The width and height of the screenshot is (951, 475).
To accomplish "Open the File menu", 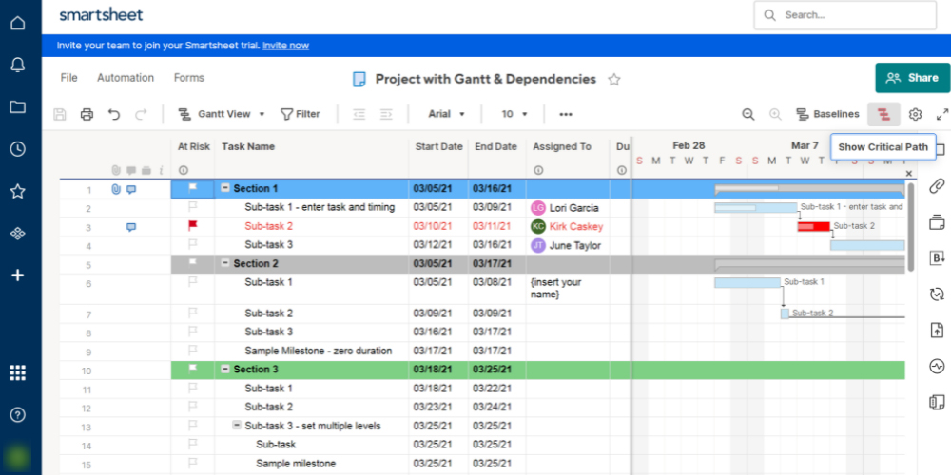I will point(69,78).
